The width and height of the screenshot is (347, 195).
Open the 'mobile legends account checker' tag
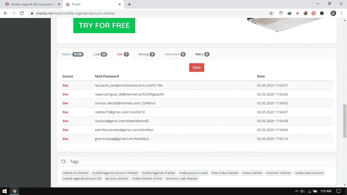[115, 173]
